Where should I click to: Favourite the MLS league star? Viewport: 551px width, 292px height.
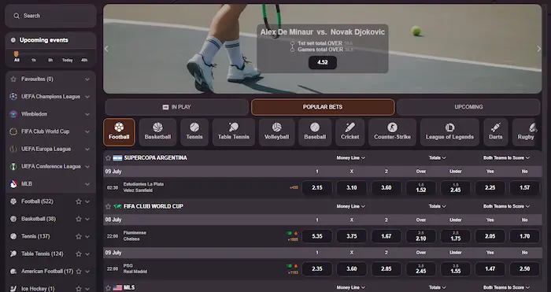coord(109,288)
